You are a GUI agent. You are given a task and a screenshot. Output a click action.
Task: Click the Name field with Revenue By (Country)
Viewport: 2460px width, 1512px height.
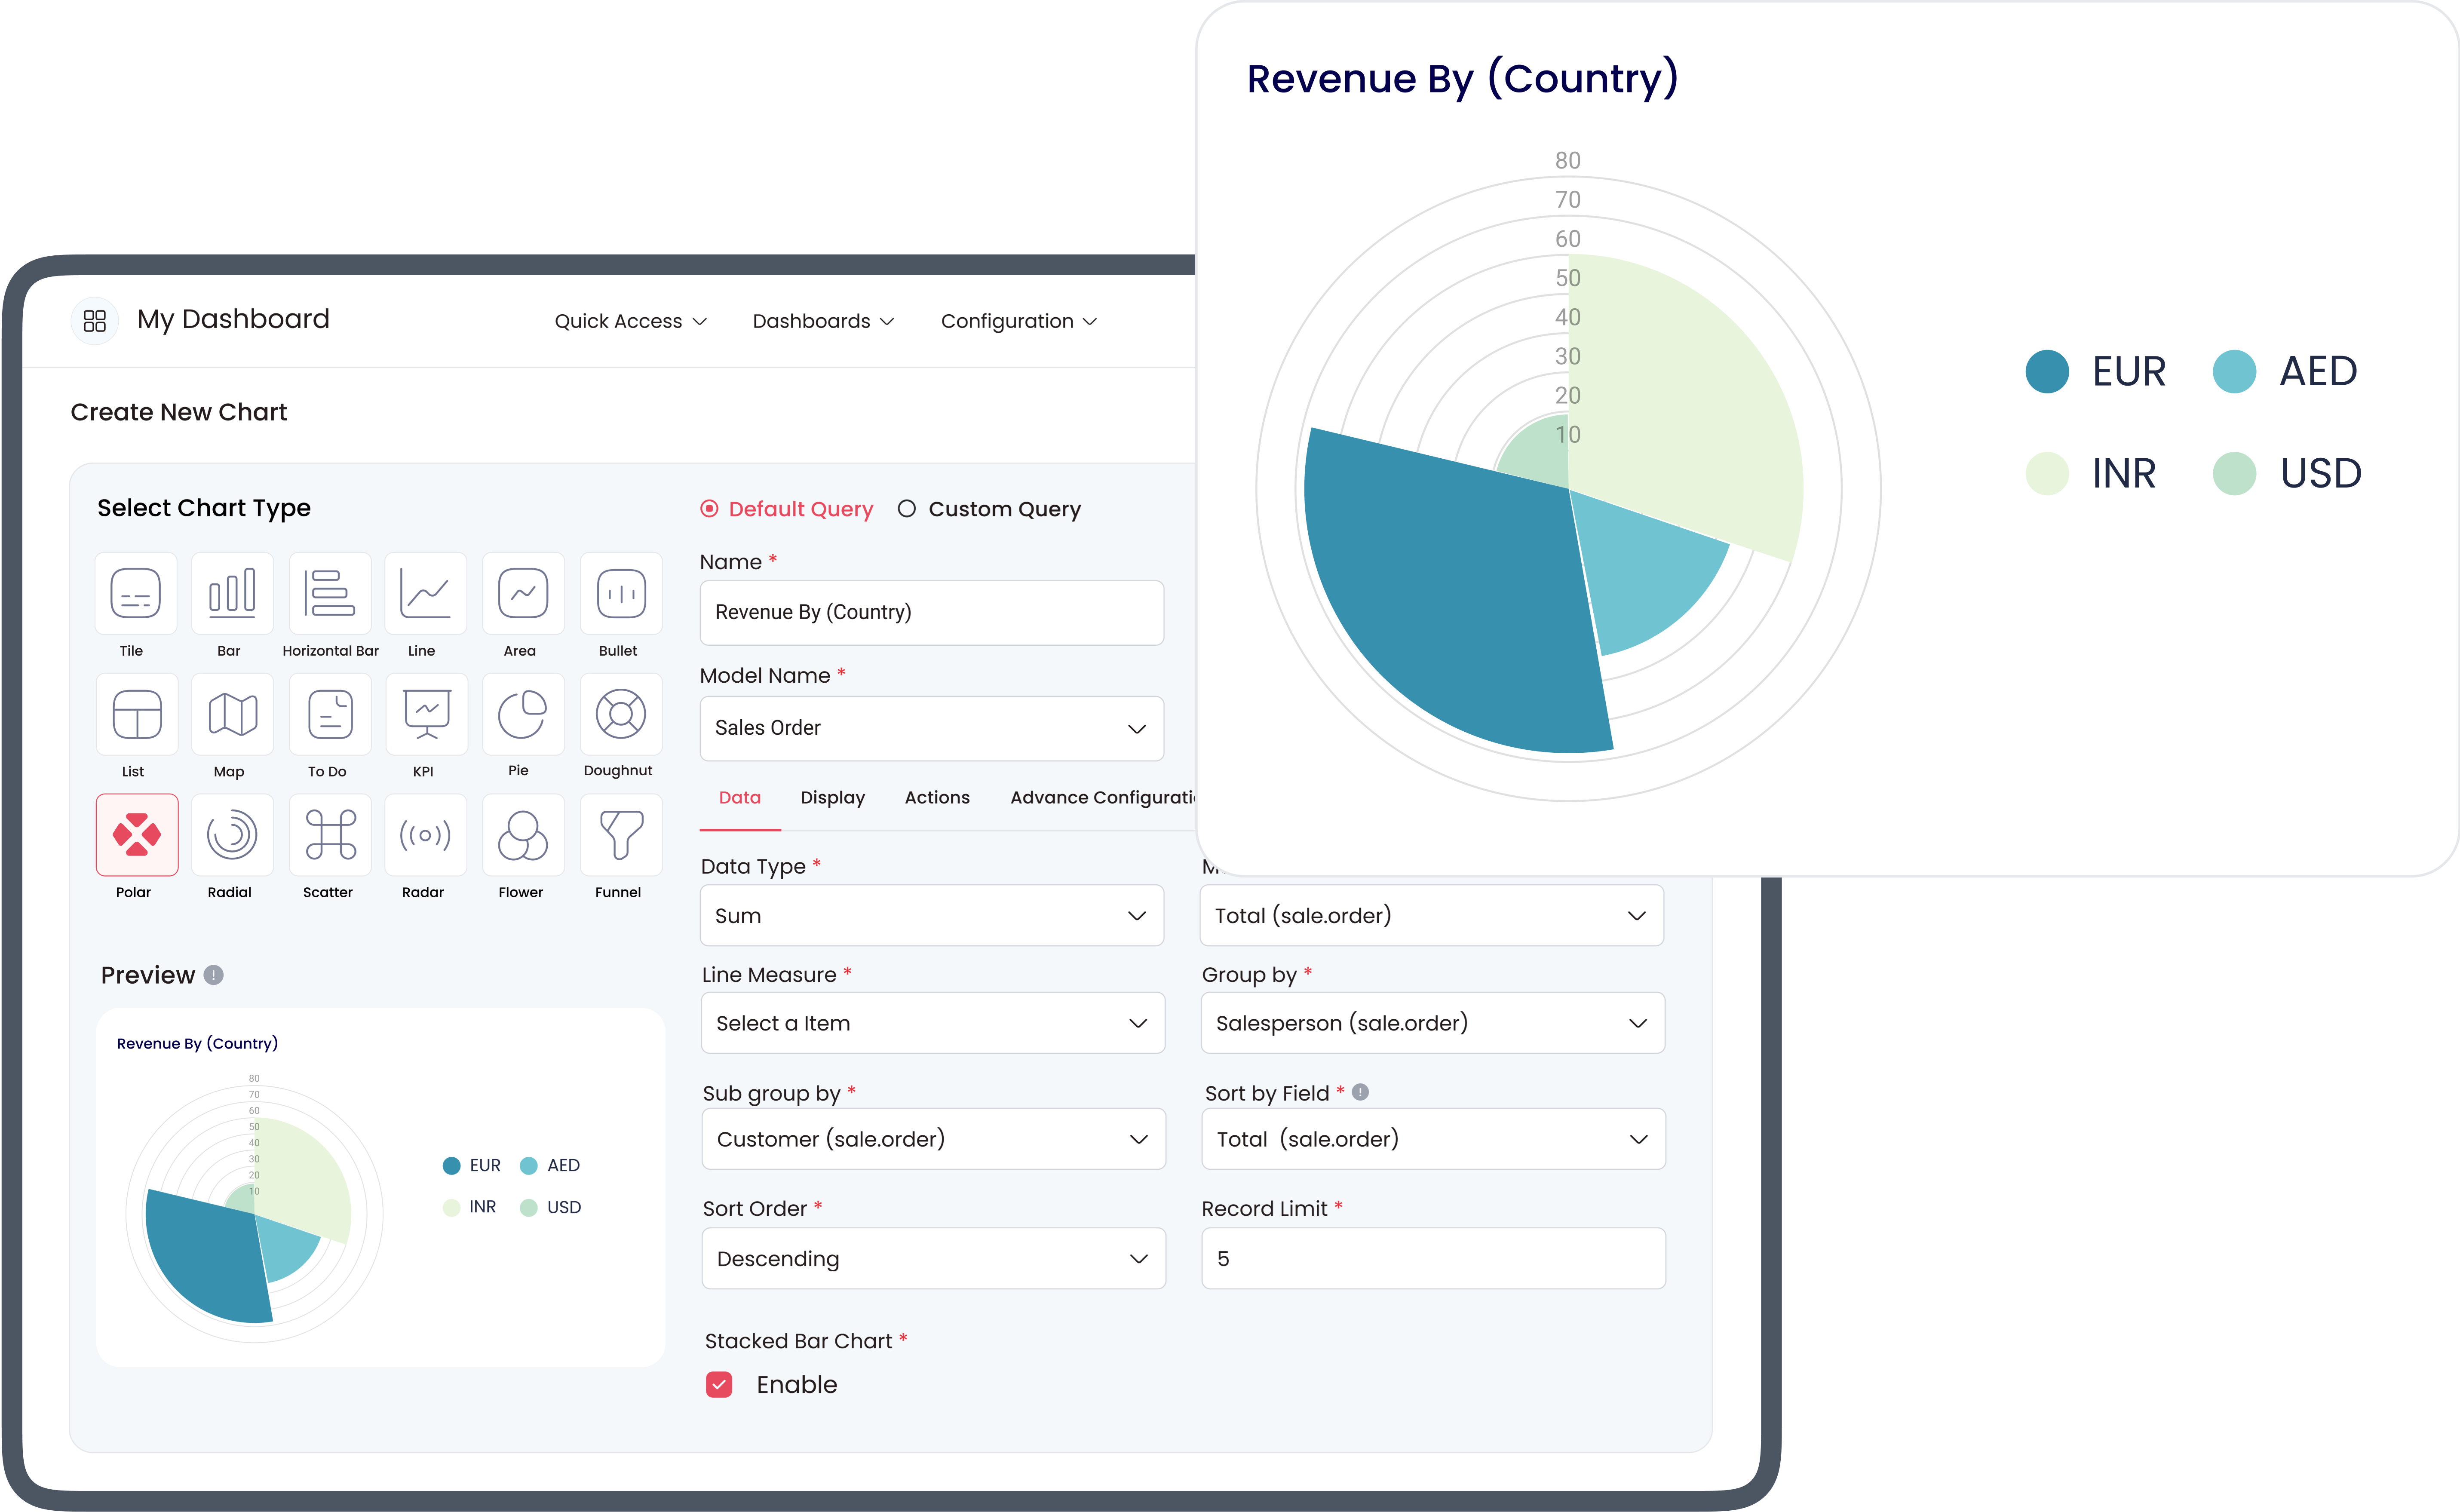click(x=931, y=612)
